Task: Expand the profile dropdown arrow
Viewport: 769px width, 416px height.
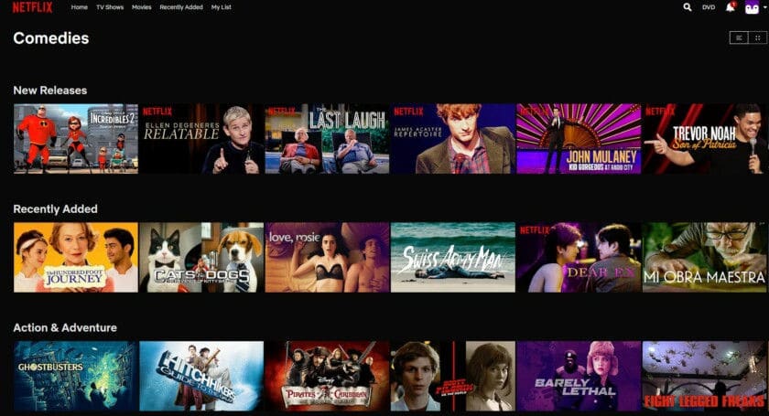Action: [764, 7]
